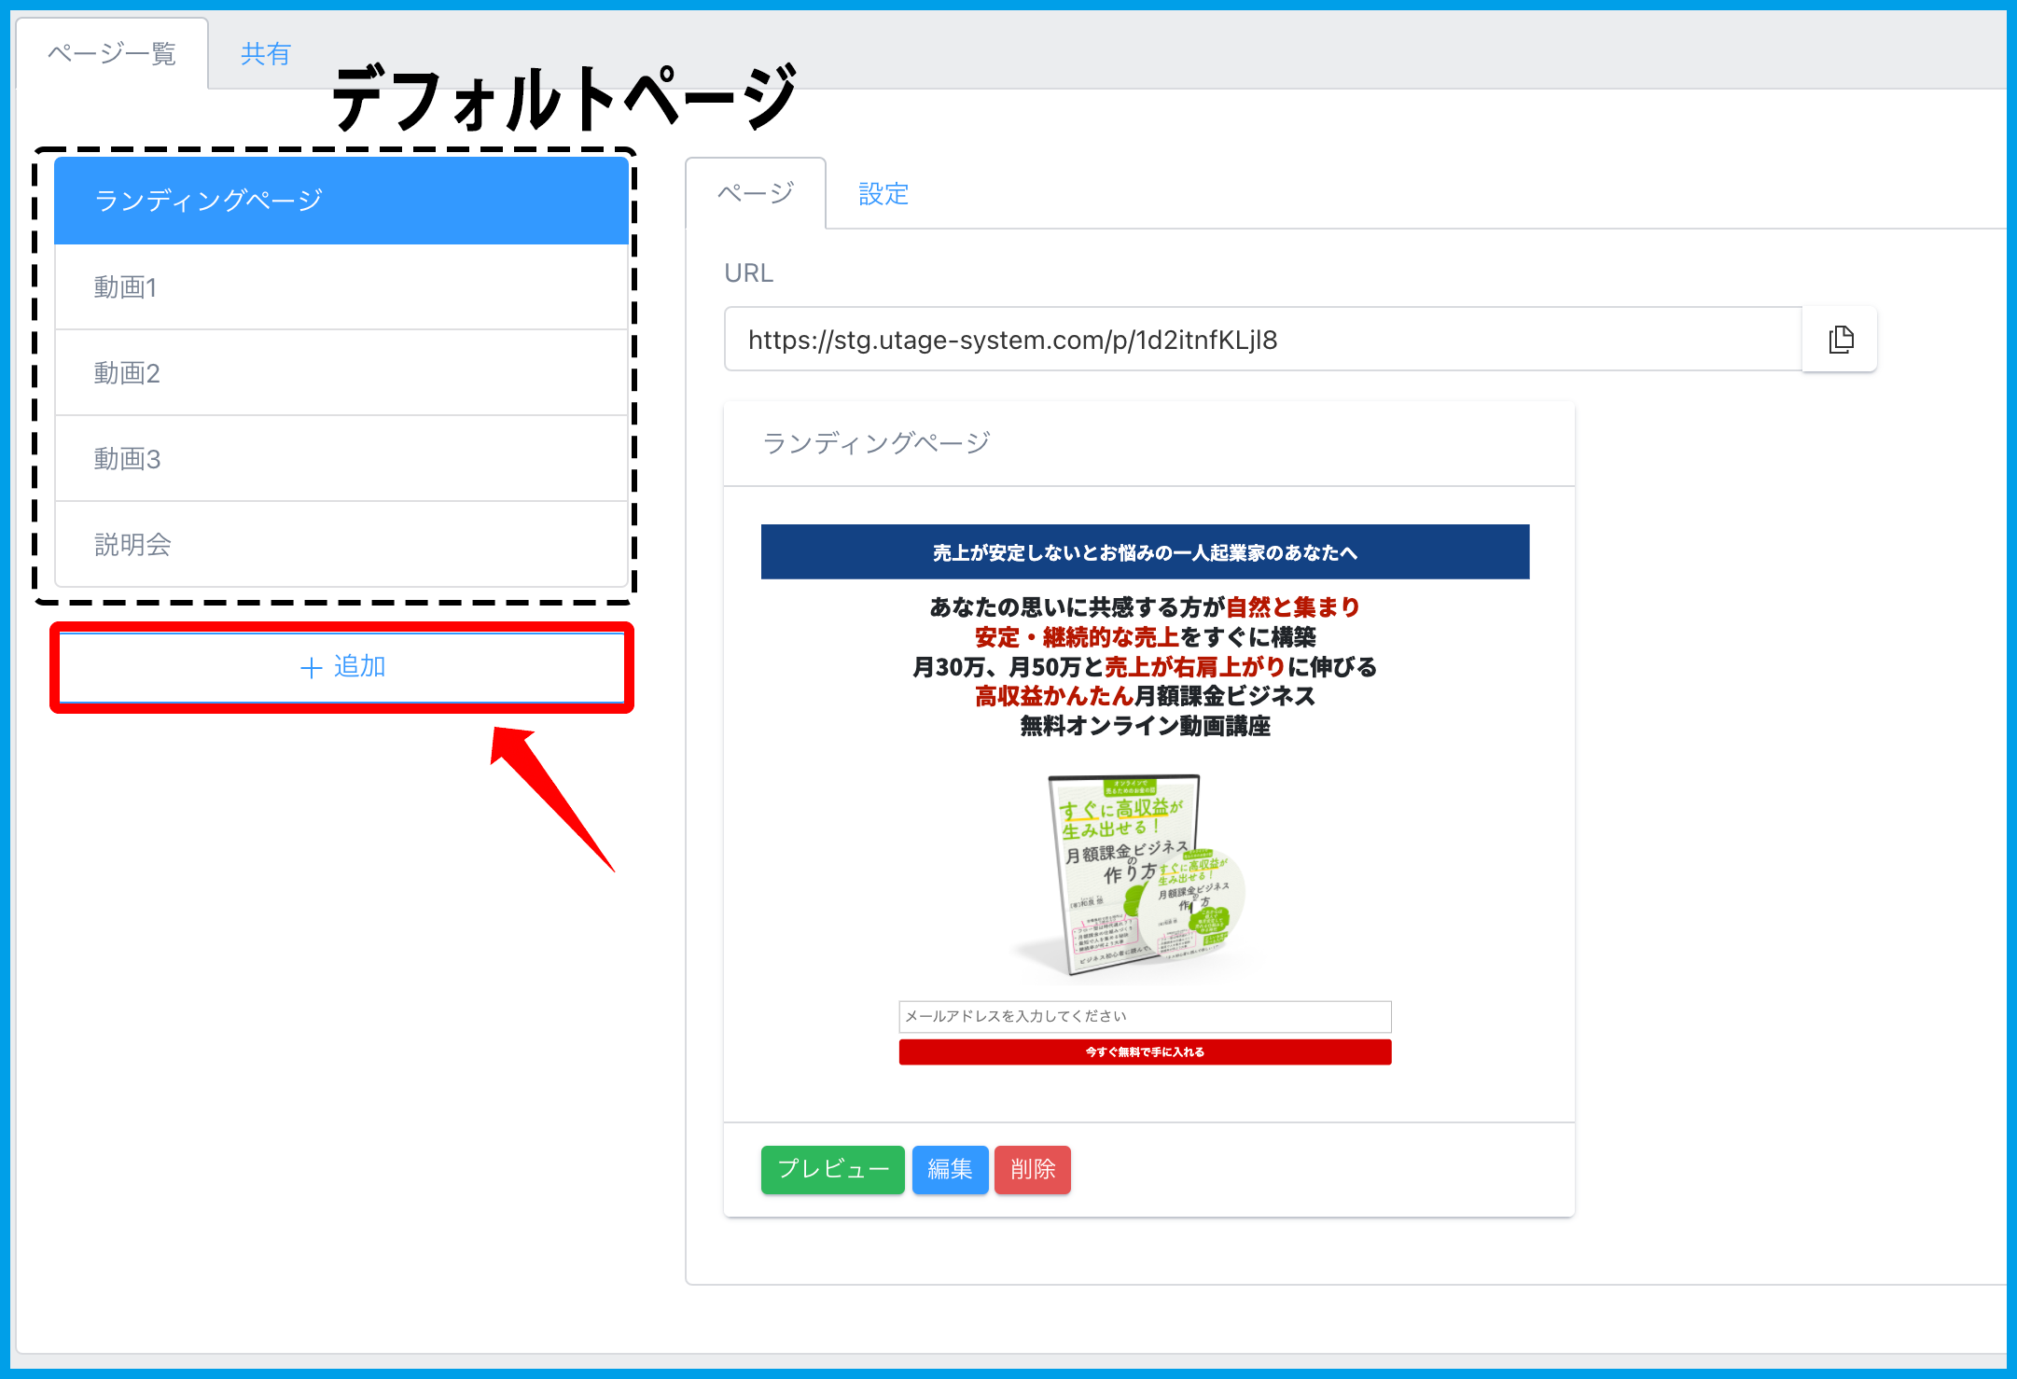This screenshot has width=2017, height=1379.
Task: Select the ページ tab in right panel
Action: (756, 194)
